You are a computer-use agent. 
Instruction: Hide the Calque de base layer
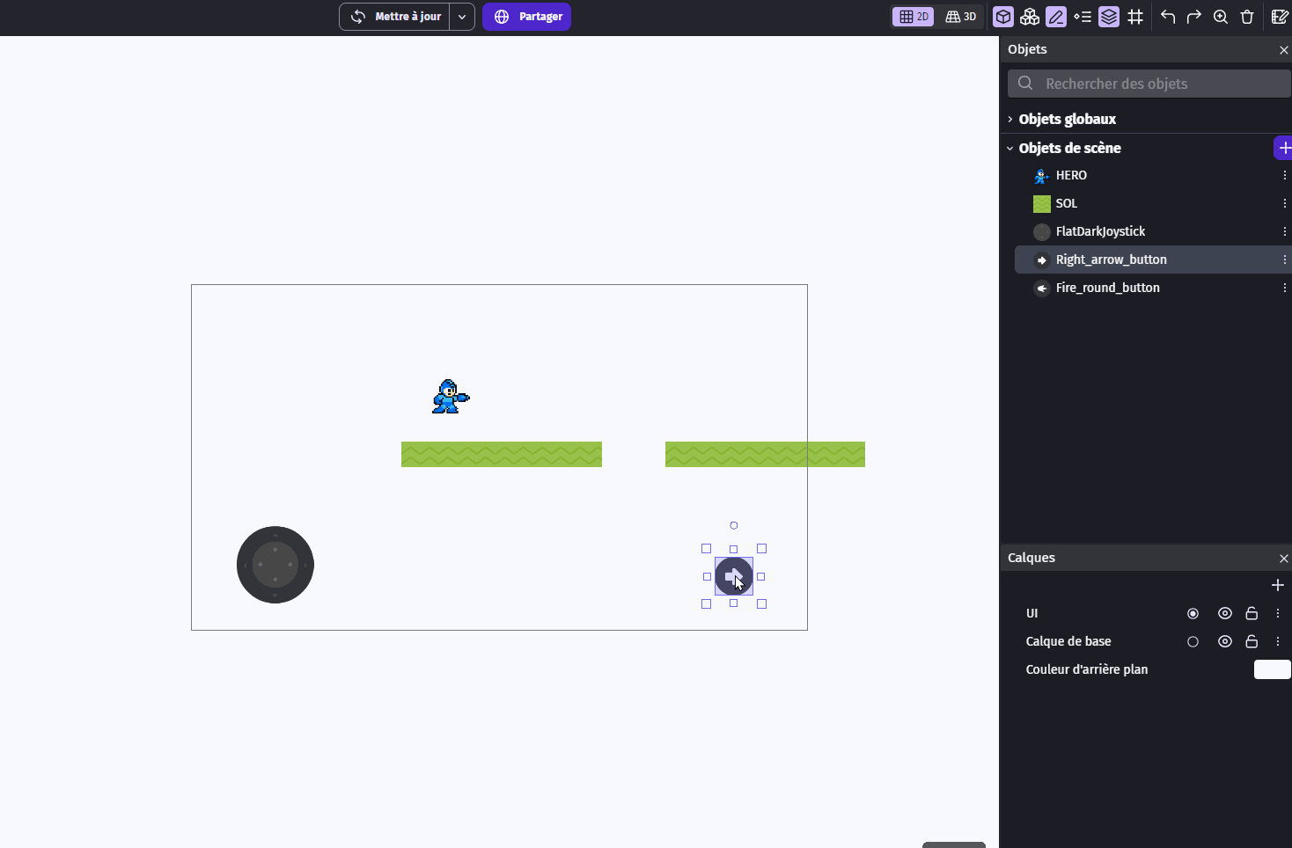1225,641
